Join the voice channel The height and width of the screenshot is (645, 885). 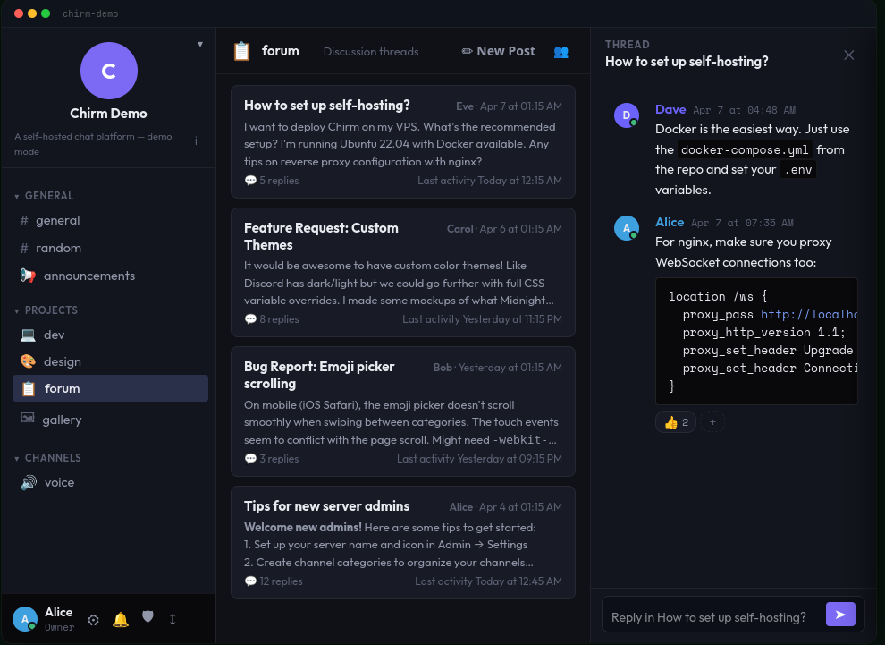[59, 483]
